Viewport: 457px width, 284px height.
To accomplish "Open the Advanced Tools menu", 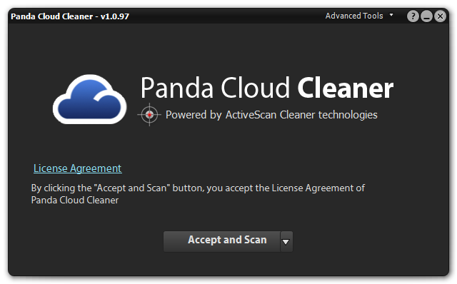I will tap(354, 16).
